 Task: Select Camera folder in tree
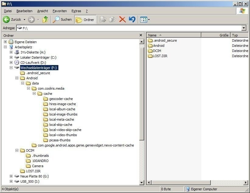(35, 166)
